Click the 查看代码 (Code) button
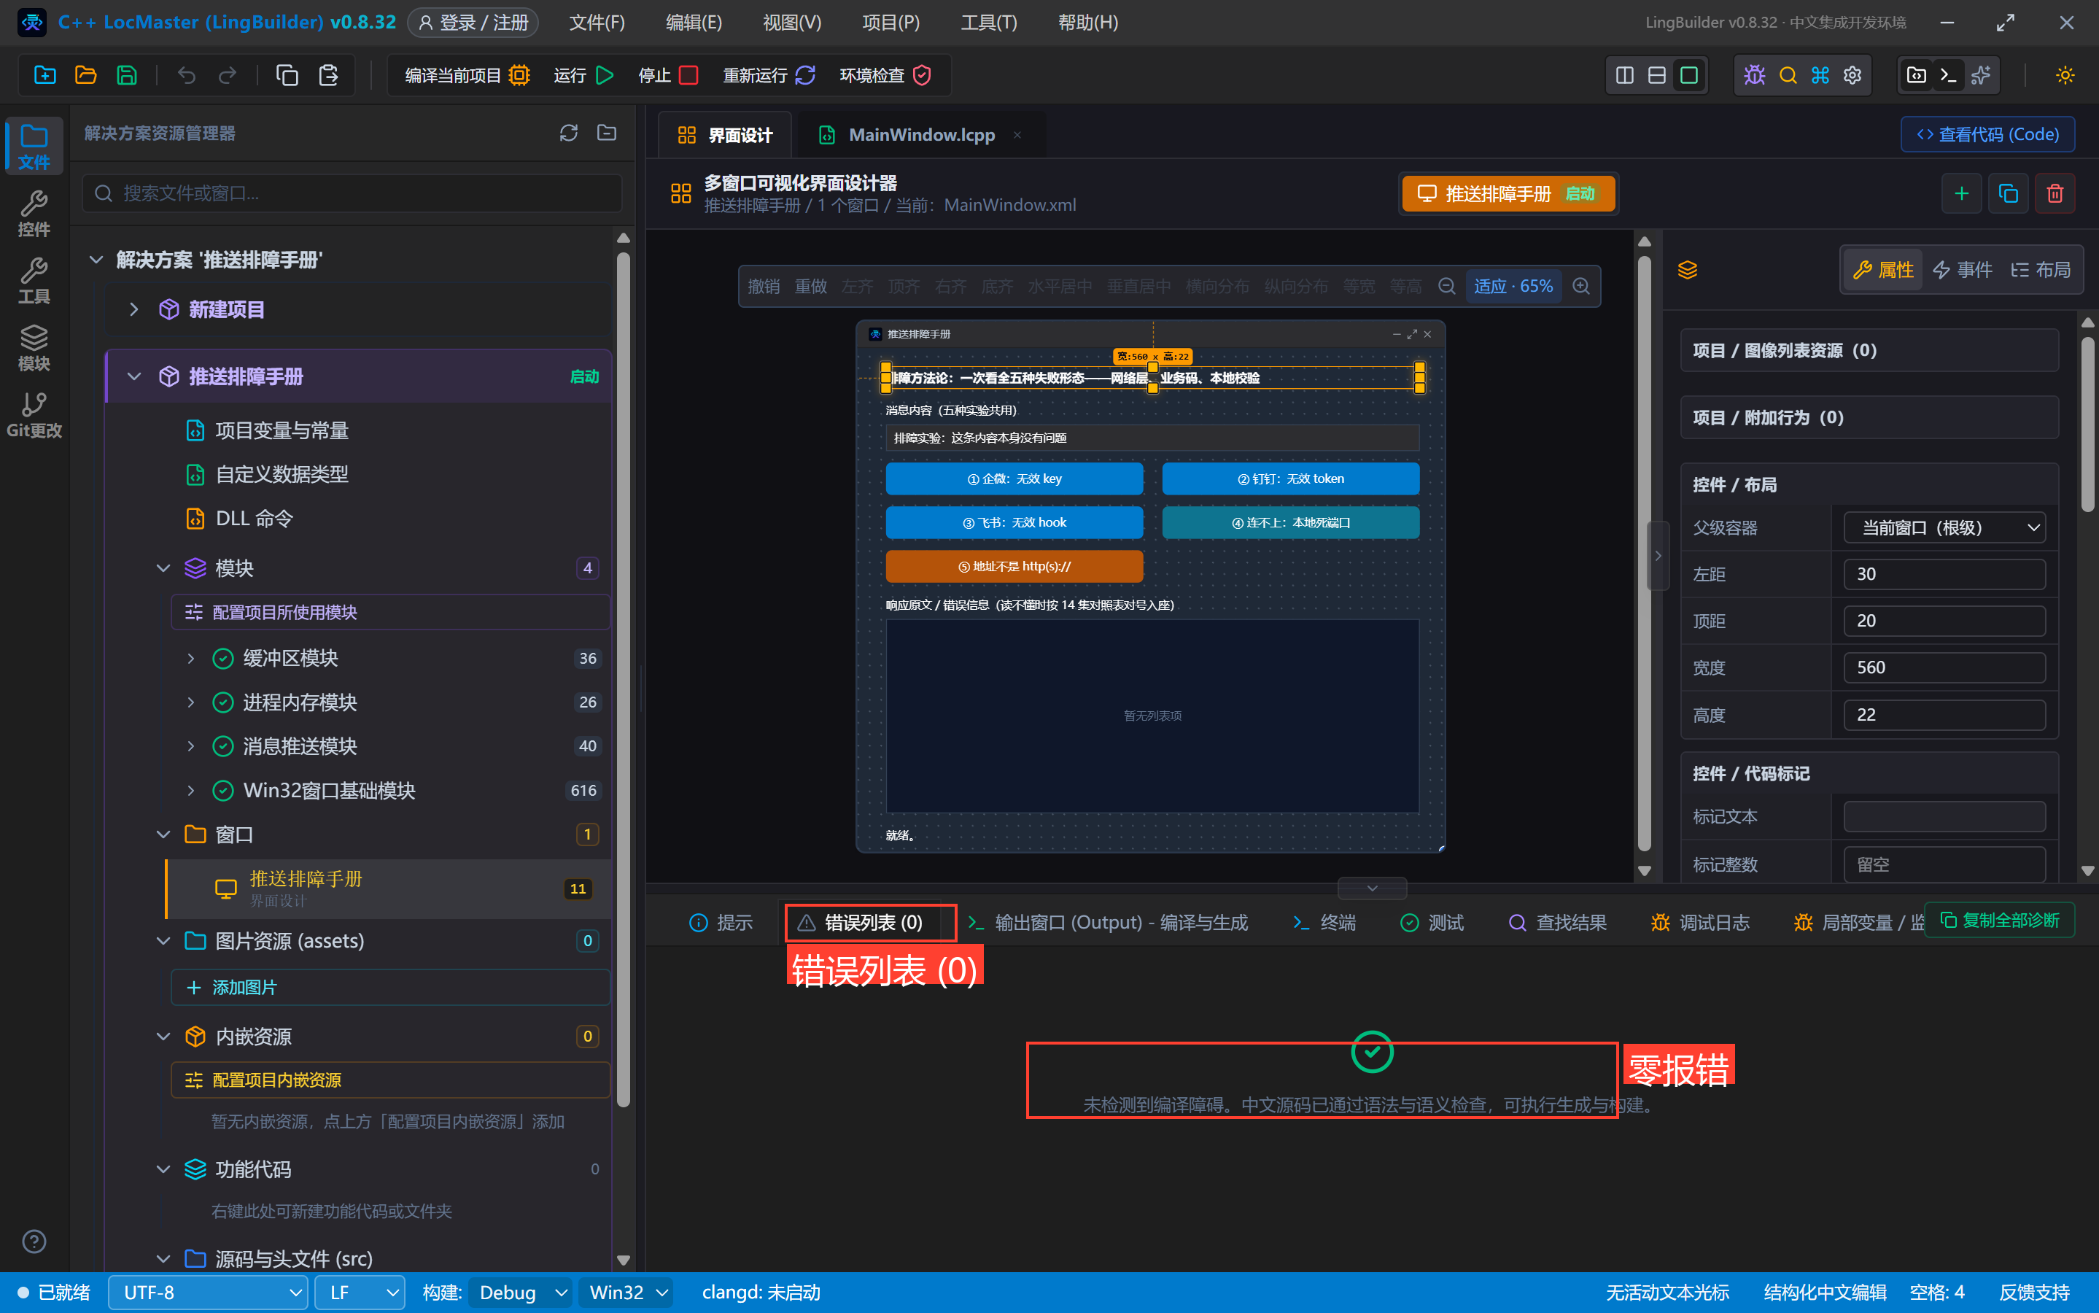This screenshot has width=2099, height=1313. pos(1988,135)
